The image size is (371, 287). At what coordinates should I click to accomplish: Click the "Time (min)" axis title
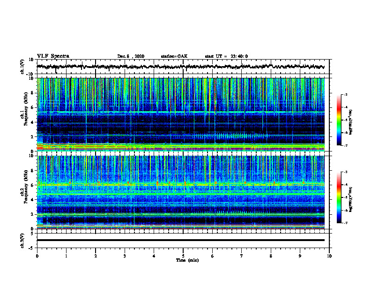(187, 260)
